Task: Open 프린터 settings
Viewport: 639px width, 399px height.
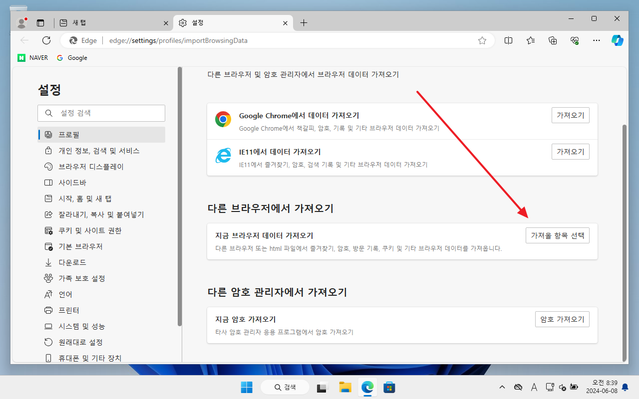Action: pos(101,310)
